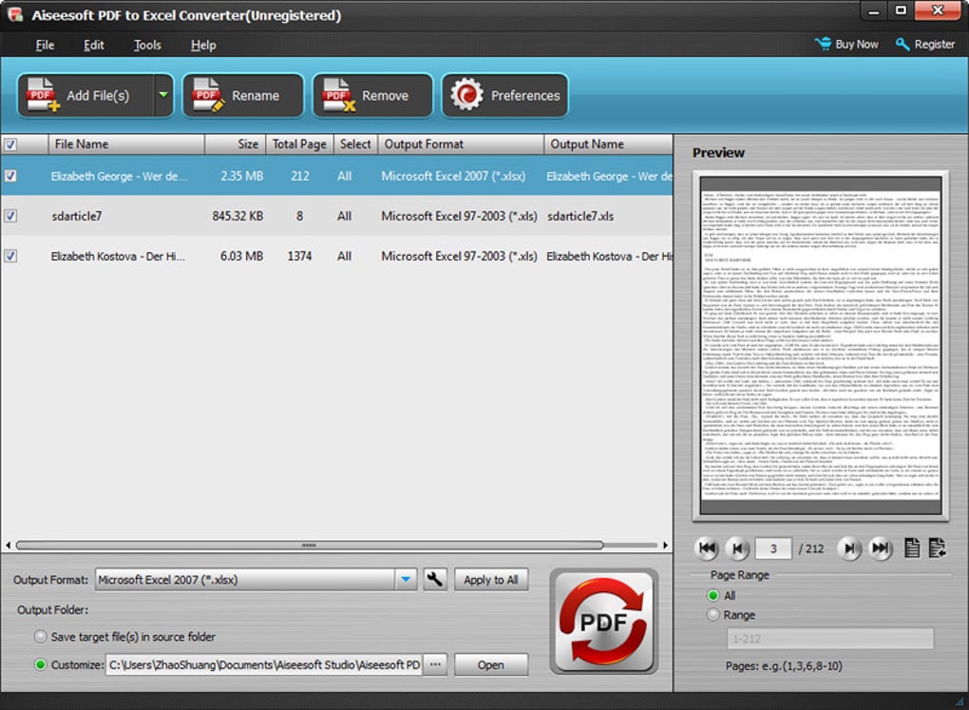The image size is (969, 710).
Task: Go to next preview page
Action: [x=849, y=548]
